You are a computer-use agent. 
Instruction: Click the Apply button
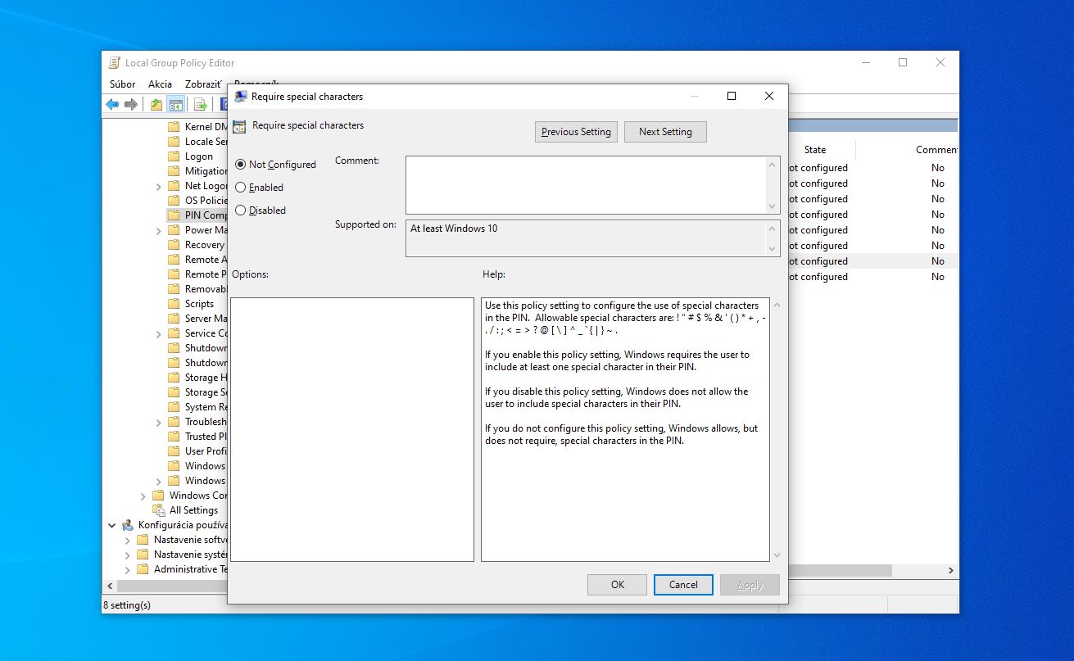tap(750, 585)
